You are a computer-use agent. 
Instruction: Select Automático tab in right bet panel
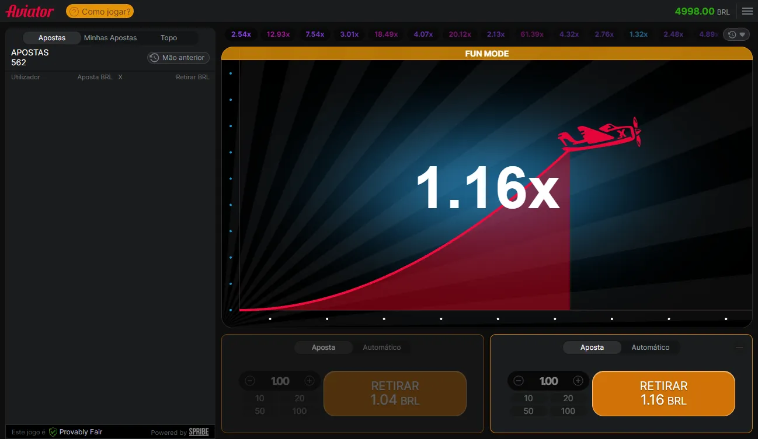point(651,347)
